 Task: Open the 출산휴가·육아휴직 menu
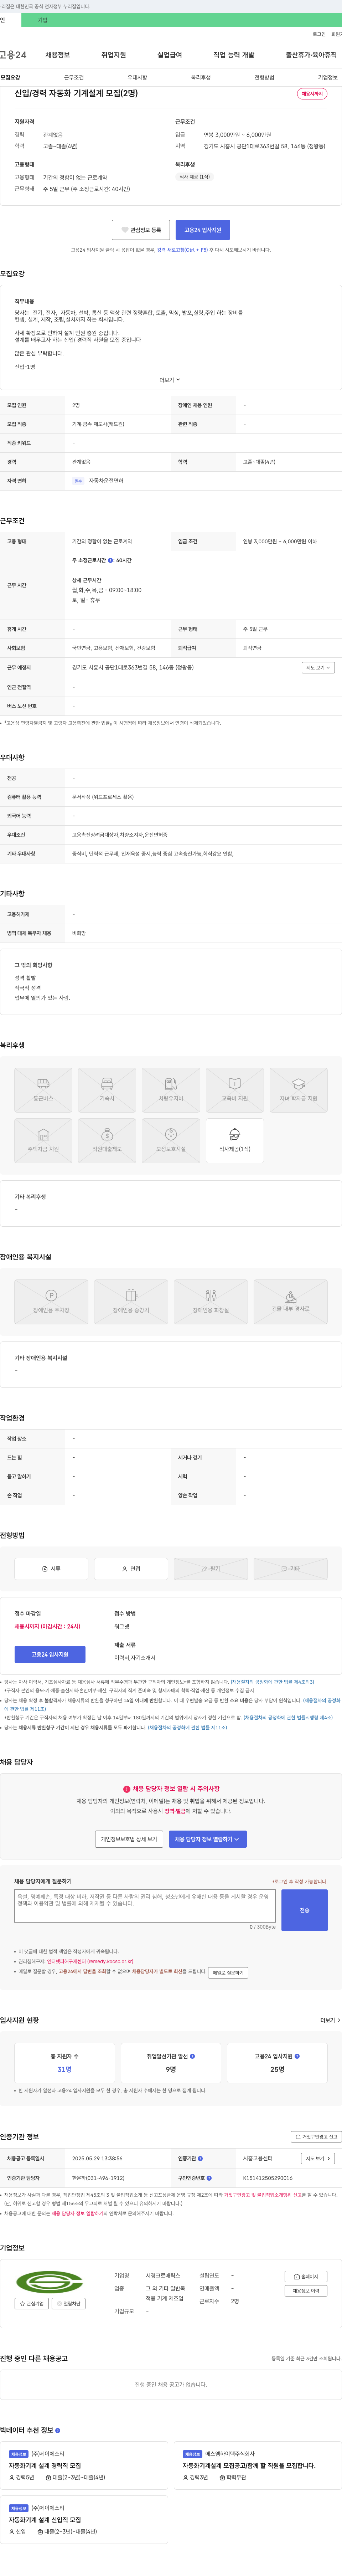pos(311,55)
